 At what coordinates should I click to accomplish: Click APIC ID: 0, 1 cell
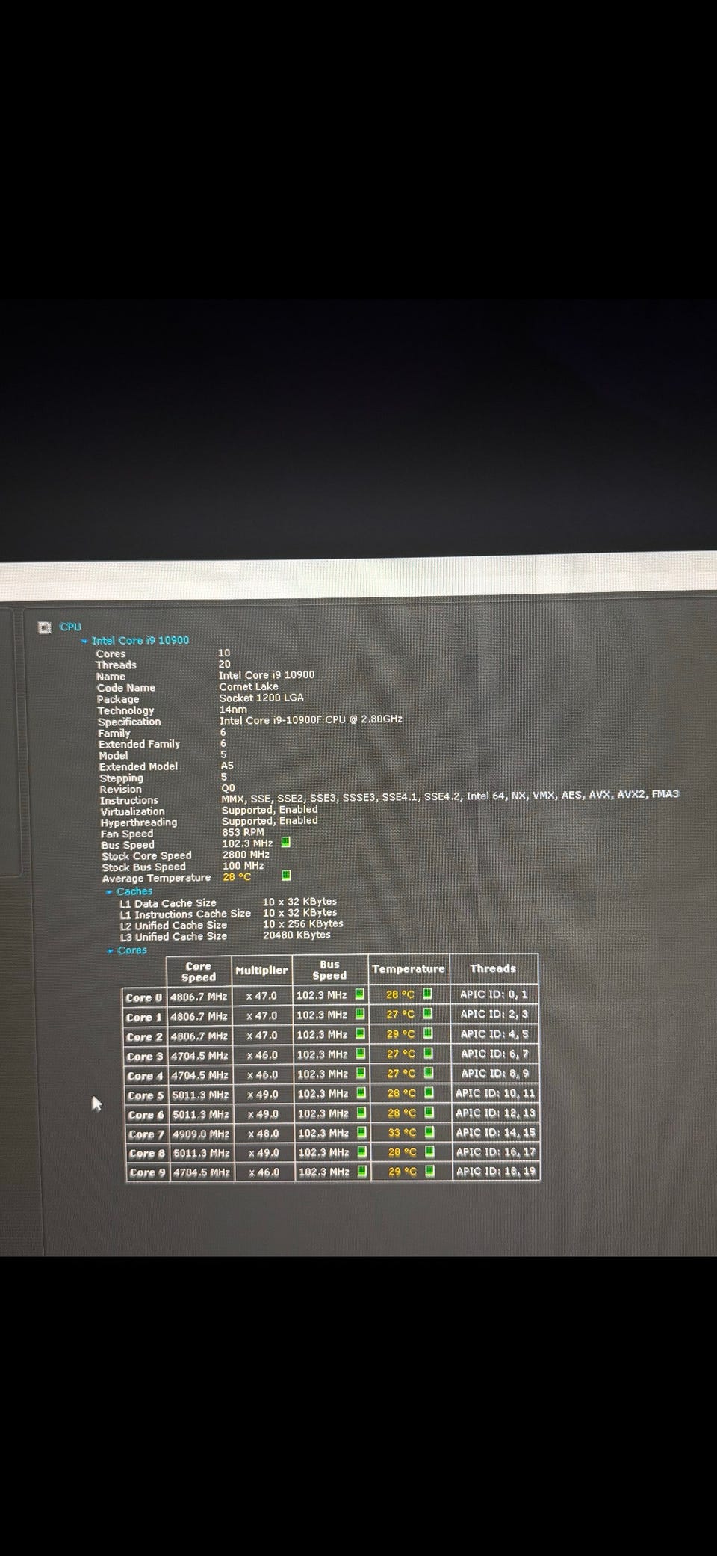point(494,994)
